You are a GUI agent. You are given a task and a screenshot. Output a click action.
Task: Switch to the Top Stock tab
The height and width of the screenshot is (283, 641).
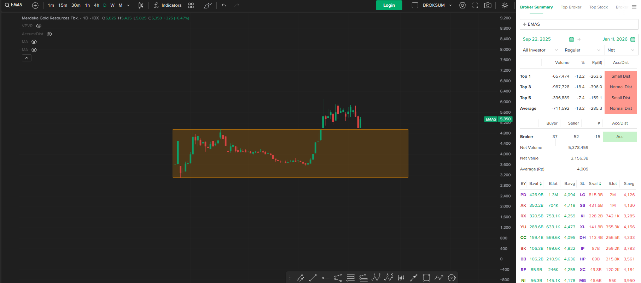click(x=599, y=7)
